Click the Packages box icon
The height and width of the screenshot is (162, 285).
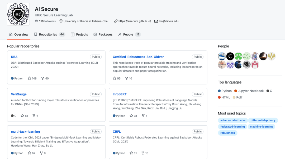pyautogui.click(x=95, y=34)
